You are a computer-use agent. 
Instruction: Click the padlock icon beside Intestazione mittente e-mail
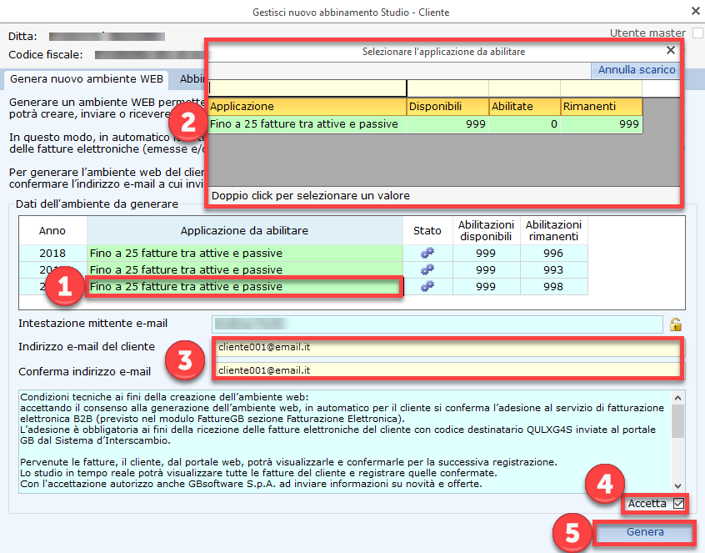675,324
